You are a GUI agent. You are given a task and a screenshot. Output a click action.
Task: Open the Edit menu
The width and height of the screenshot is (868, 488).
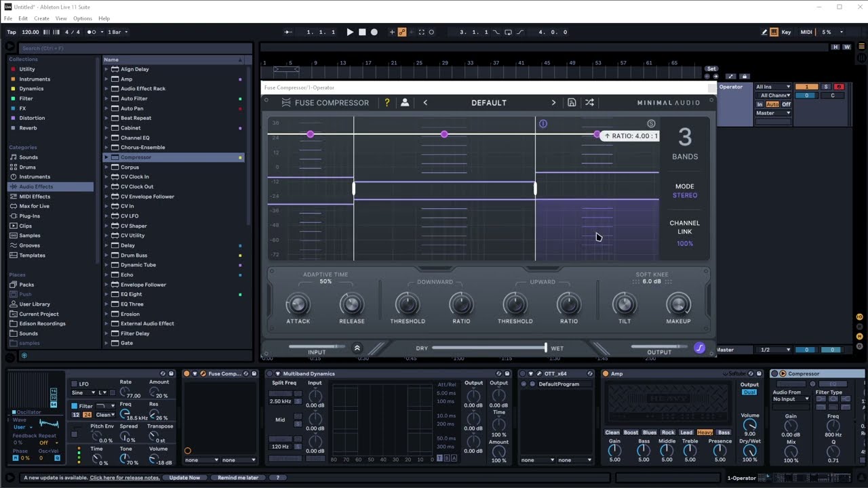coord(23,18)
